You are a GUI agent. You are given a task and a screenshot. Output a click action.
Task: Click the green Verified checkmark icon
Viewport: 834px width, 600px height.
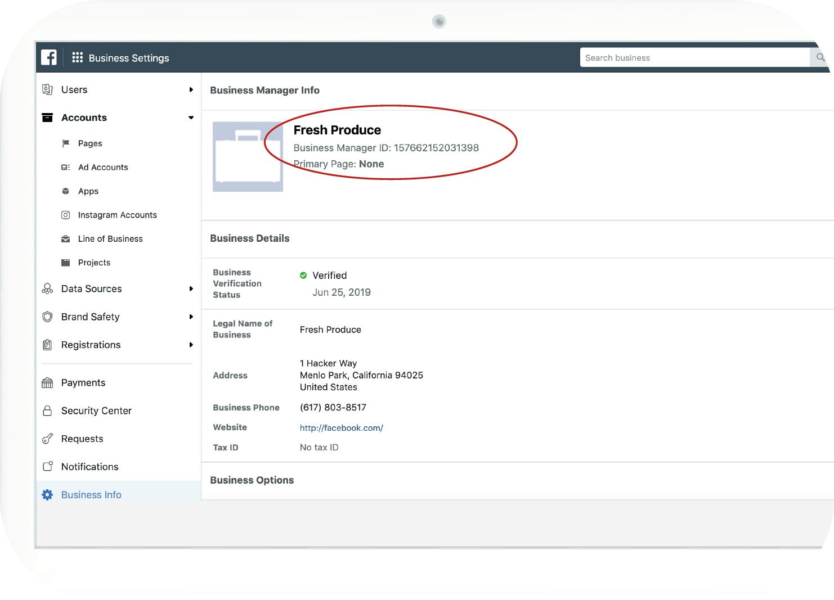(303, 276)
